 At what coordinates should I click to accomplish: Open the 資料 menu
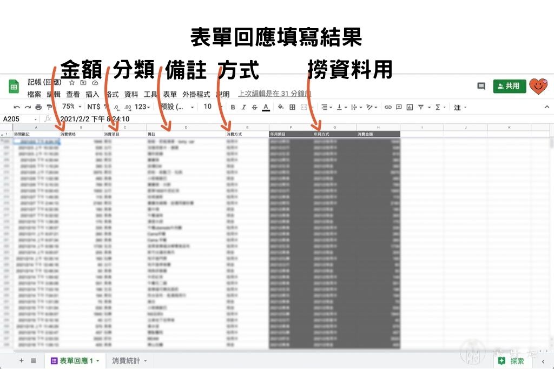(x=131, y=94)
